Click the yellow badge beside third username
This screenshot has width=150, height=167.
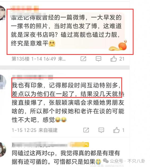[80, 145]
